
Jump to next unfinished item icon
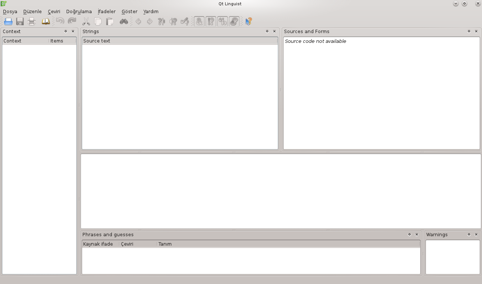[173, 21]
